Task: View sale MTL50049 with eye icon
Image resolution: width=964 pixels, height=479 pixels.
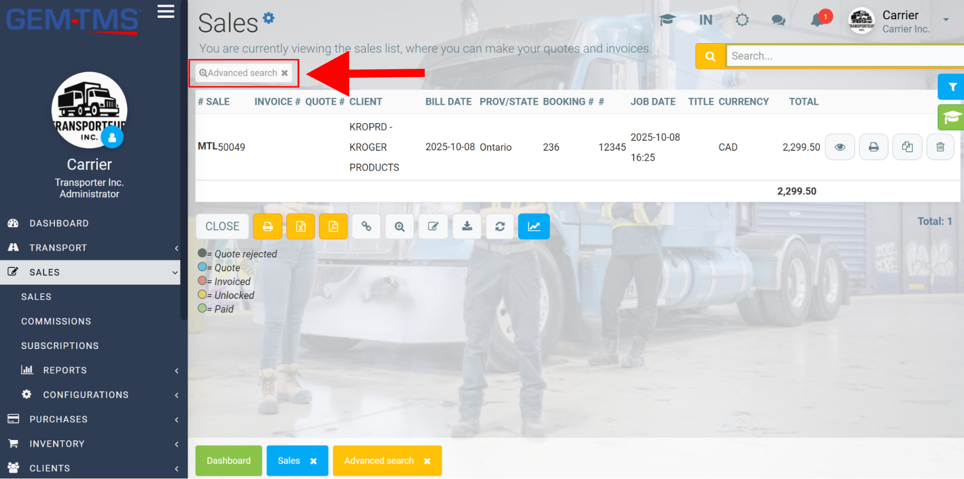Action: (x=840, y=147)
